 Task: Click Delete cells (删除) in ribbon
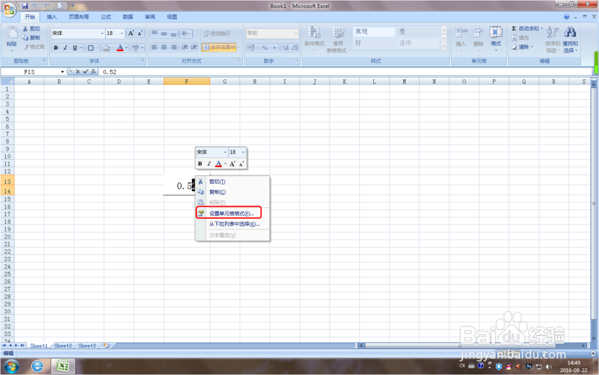[478, 39]
